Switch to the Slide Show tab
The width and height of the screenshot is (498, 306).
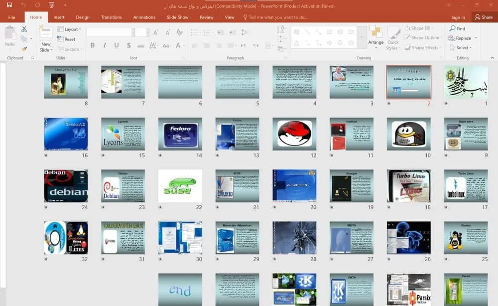coord(178,17)
